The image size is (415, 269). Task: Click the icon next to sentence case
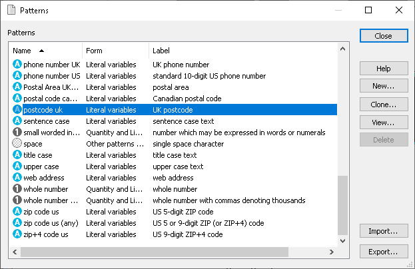click(17, 121)
